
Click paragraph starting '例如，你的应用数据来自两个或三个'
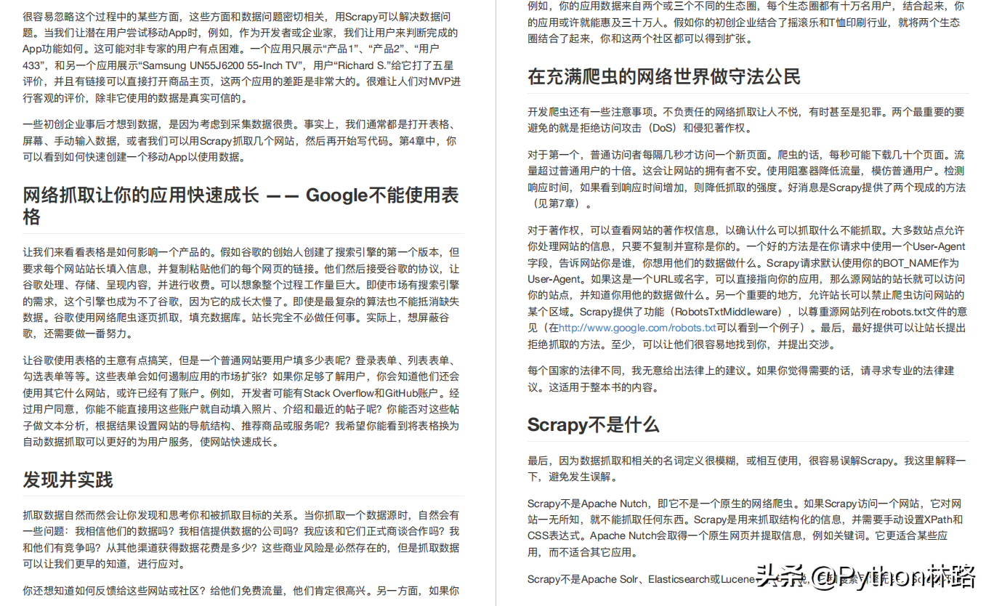click(x=747, y=23)
